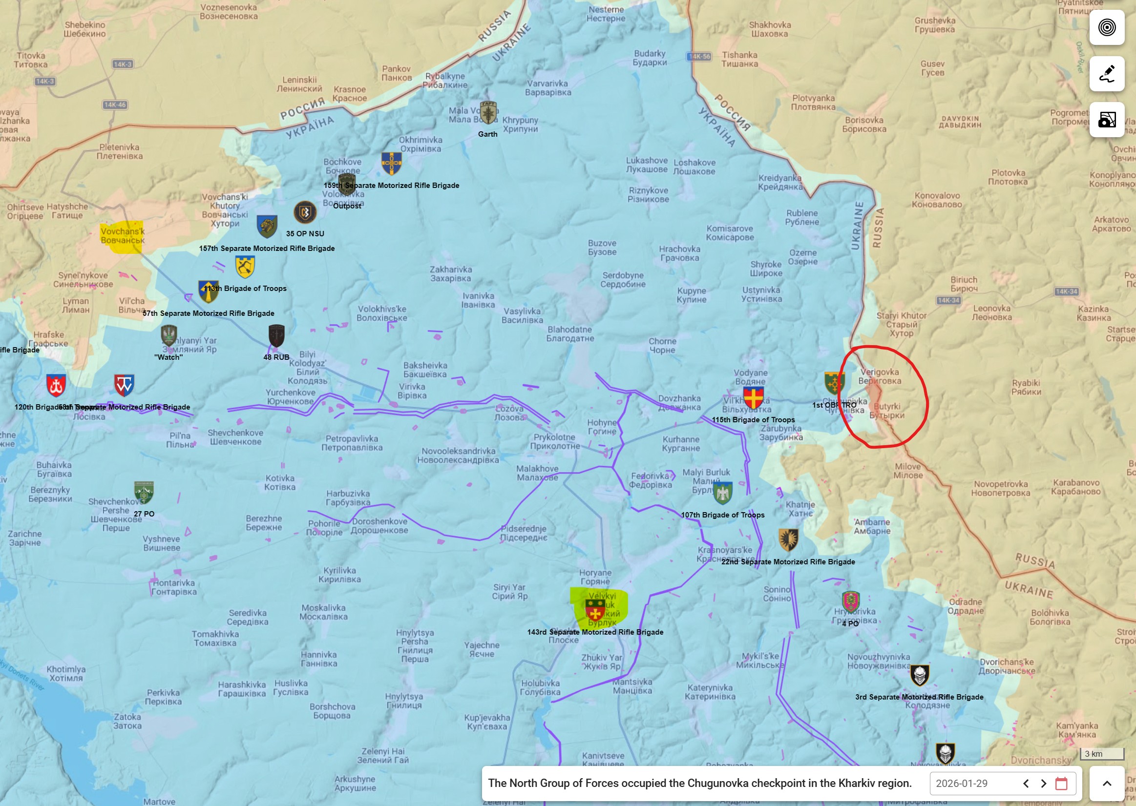Go to previous date with left arrow
The height and width of the screenshot is (806, 1136).
click(1026, 783)
